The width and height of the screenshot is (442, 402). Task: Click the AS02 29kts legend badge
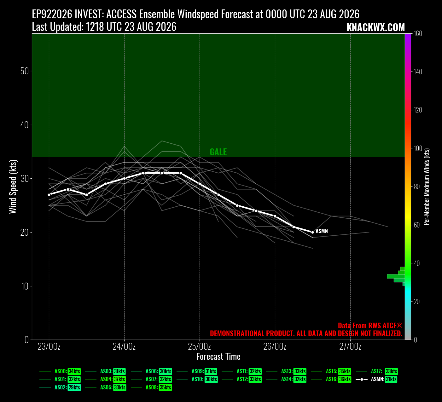[x=74, y=388]
